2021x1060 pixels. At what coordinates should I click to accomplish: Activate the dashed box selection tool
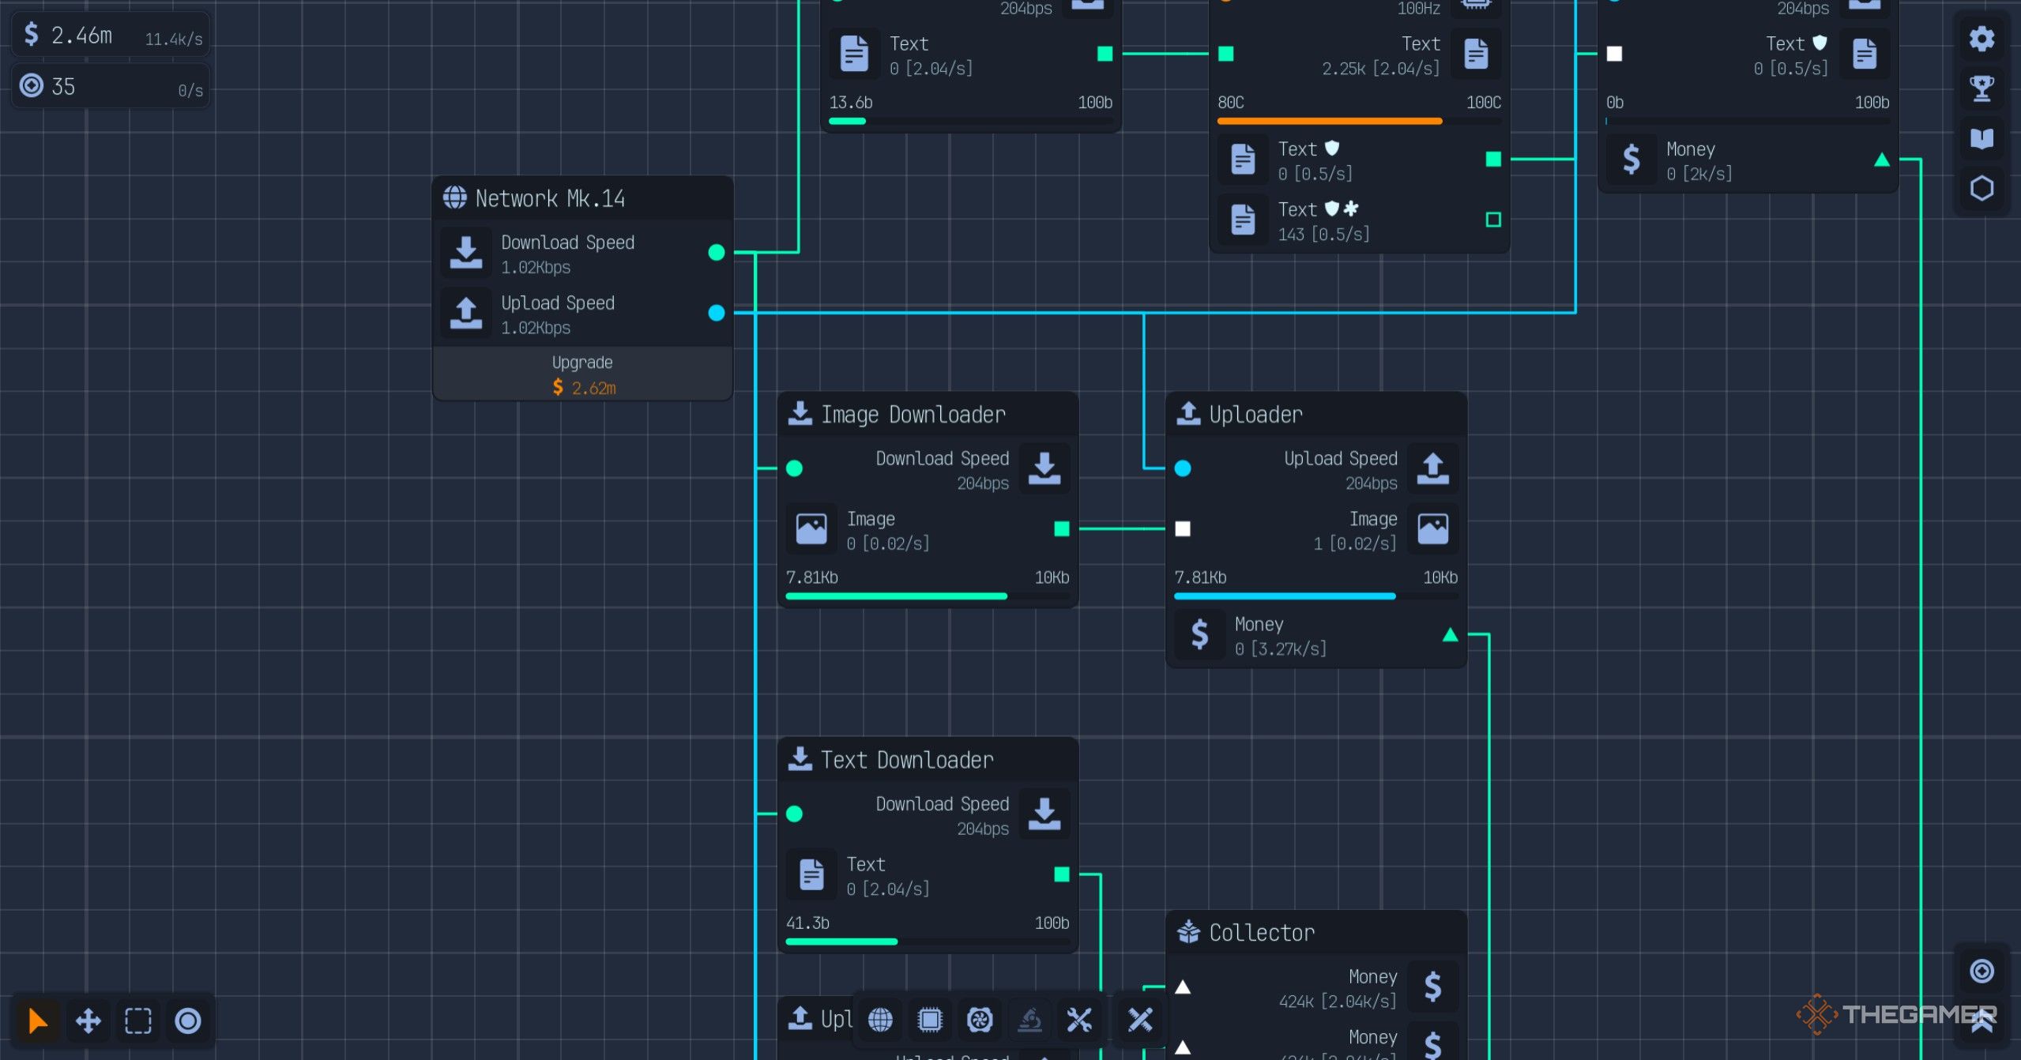click(138, 1021)
